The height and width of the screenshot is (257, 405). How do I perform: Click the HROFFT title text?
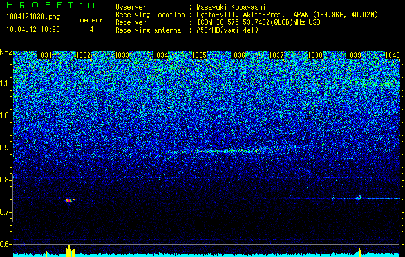[x=40, y=5]
